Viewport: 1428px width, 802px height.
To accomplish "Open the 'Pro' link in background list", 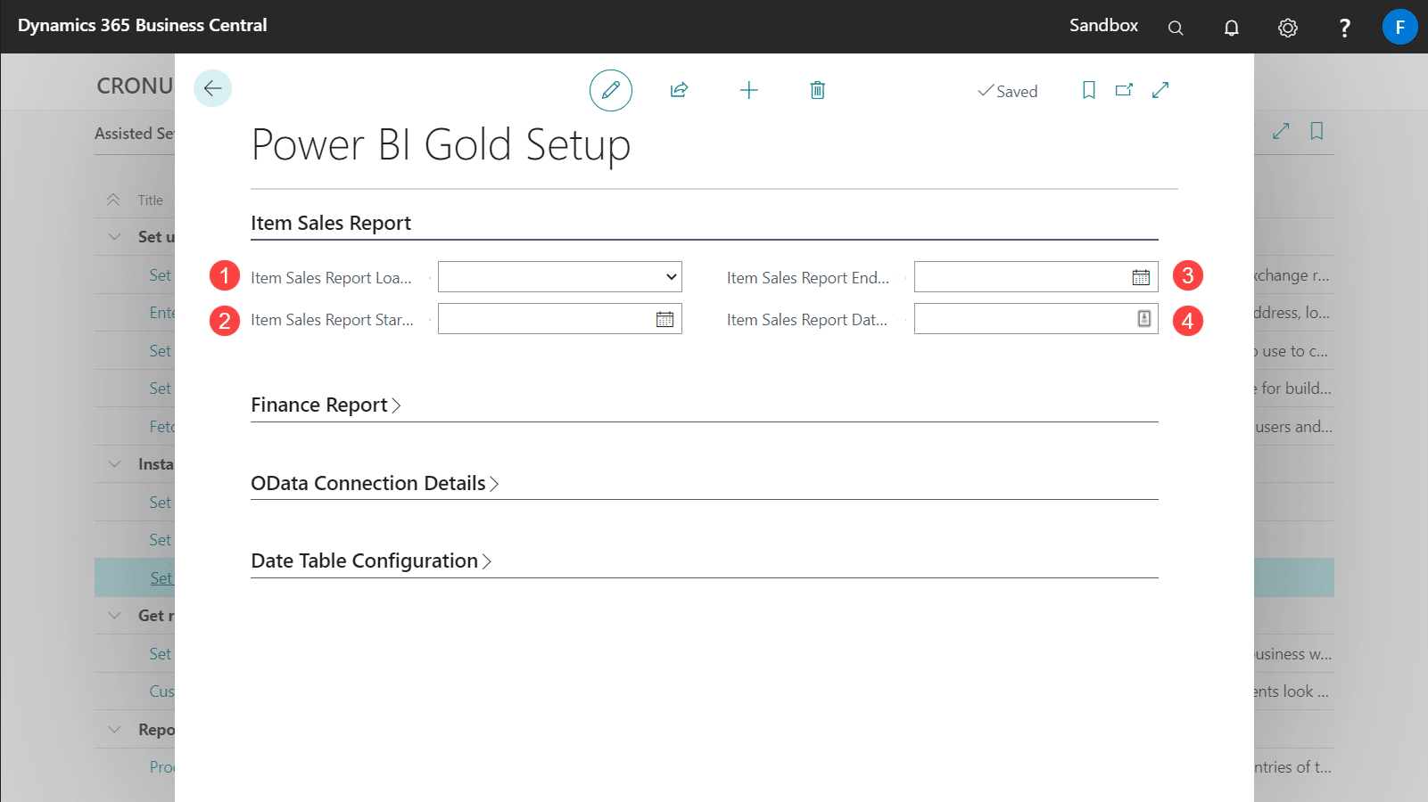I will tap(161, 767).
